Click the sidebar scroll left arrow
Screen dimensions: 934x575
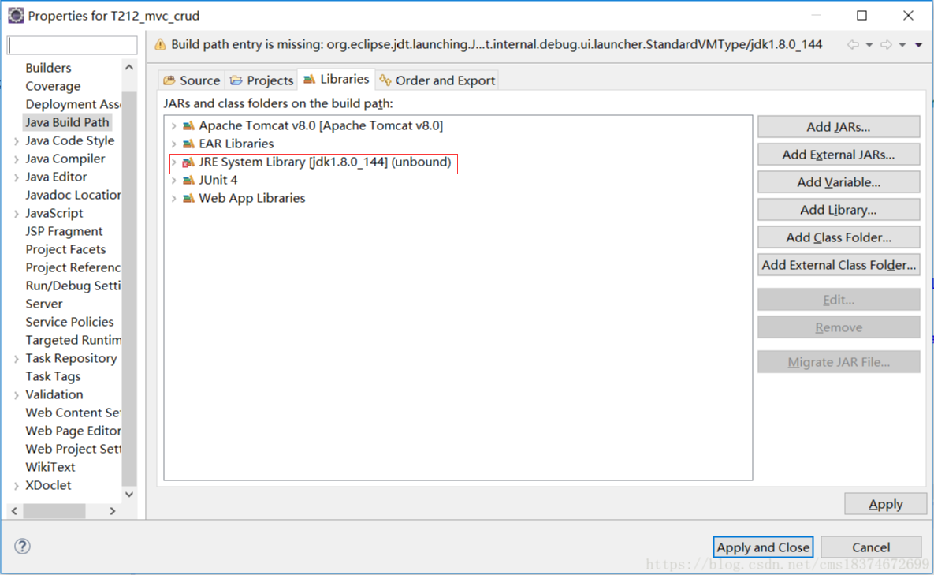coord(14,511)
